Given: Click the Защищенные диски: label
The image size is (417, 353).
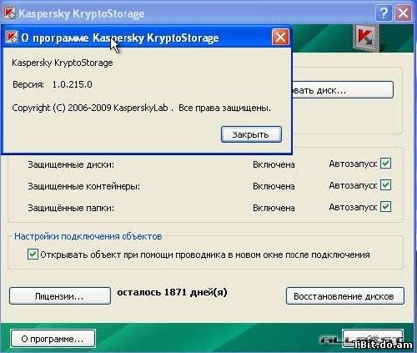Looking at the screenshot, I should [x=71, y=164].
